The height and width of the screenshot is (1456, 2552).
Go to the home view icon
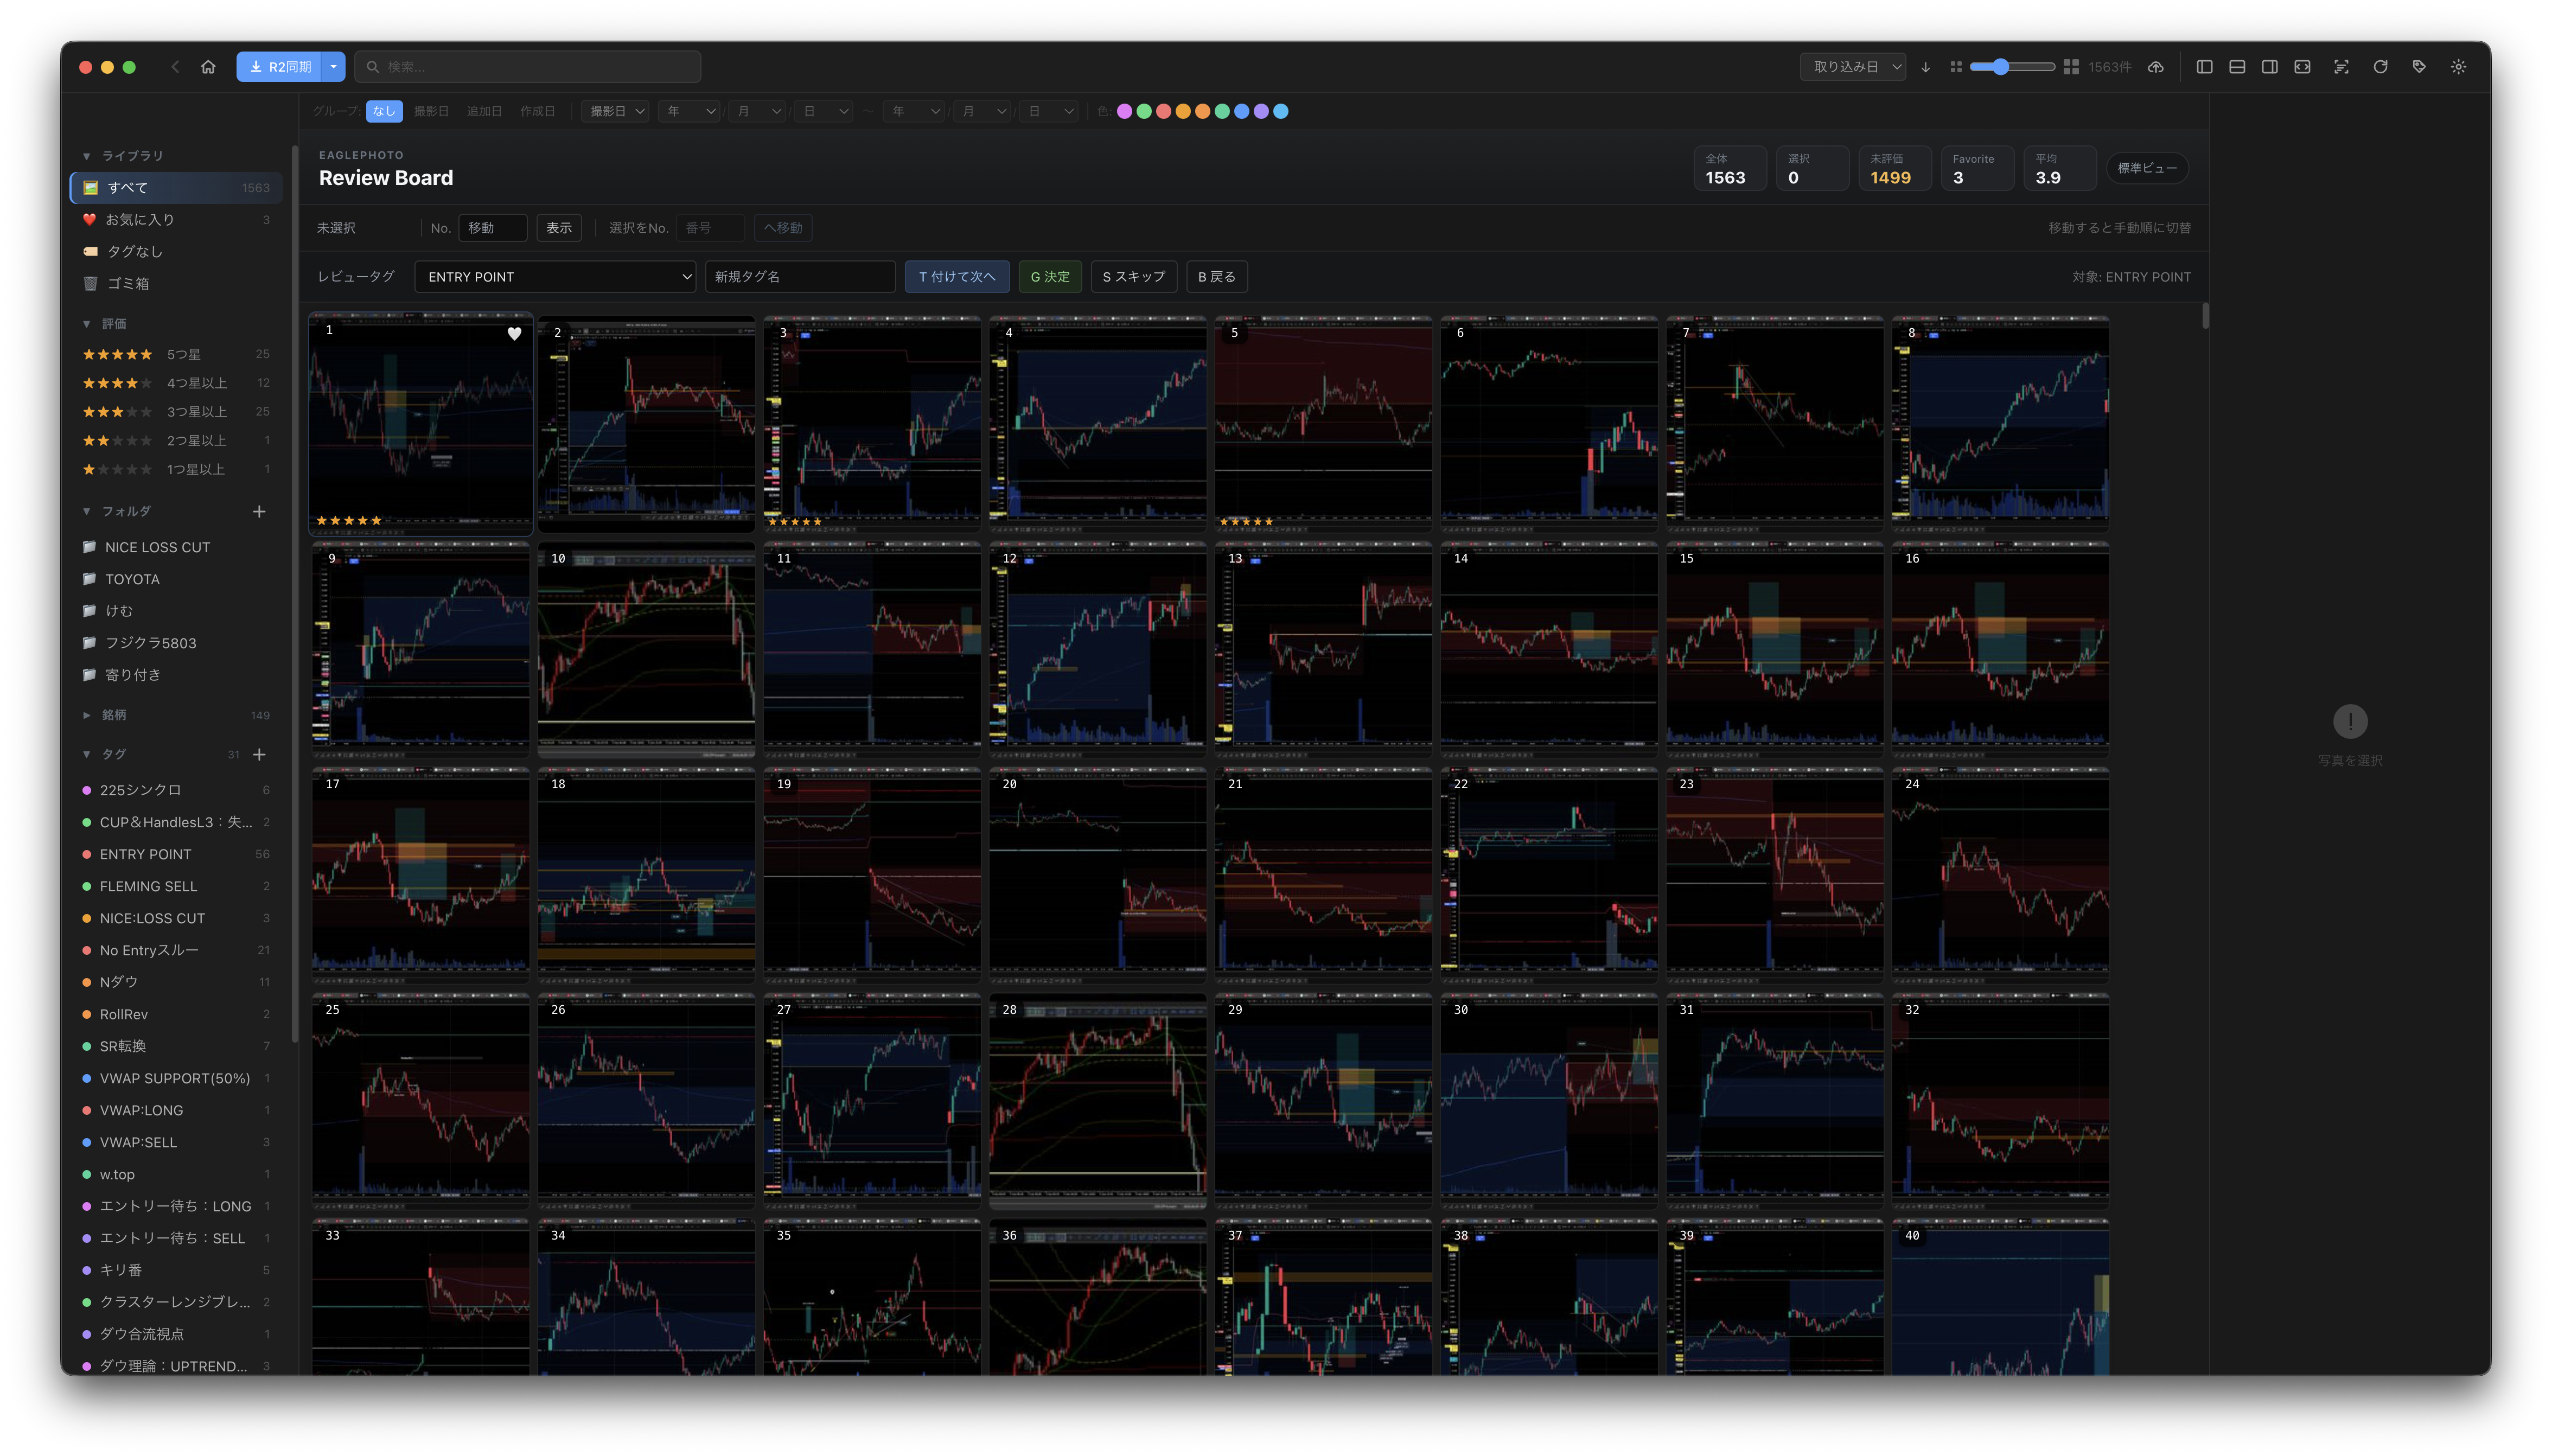click(208, 67)
